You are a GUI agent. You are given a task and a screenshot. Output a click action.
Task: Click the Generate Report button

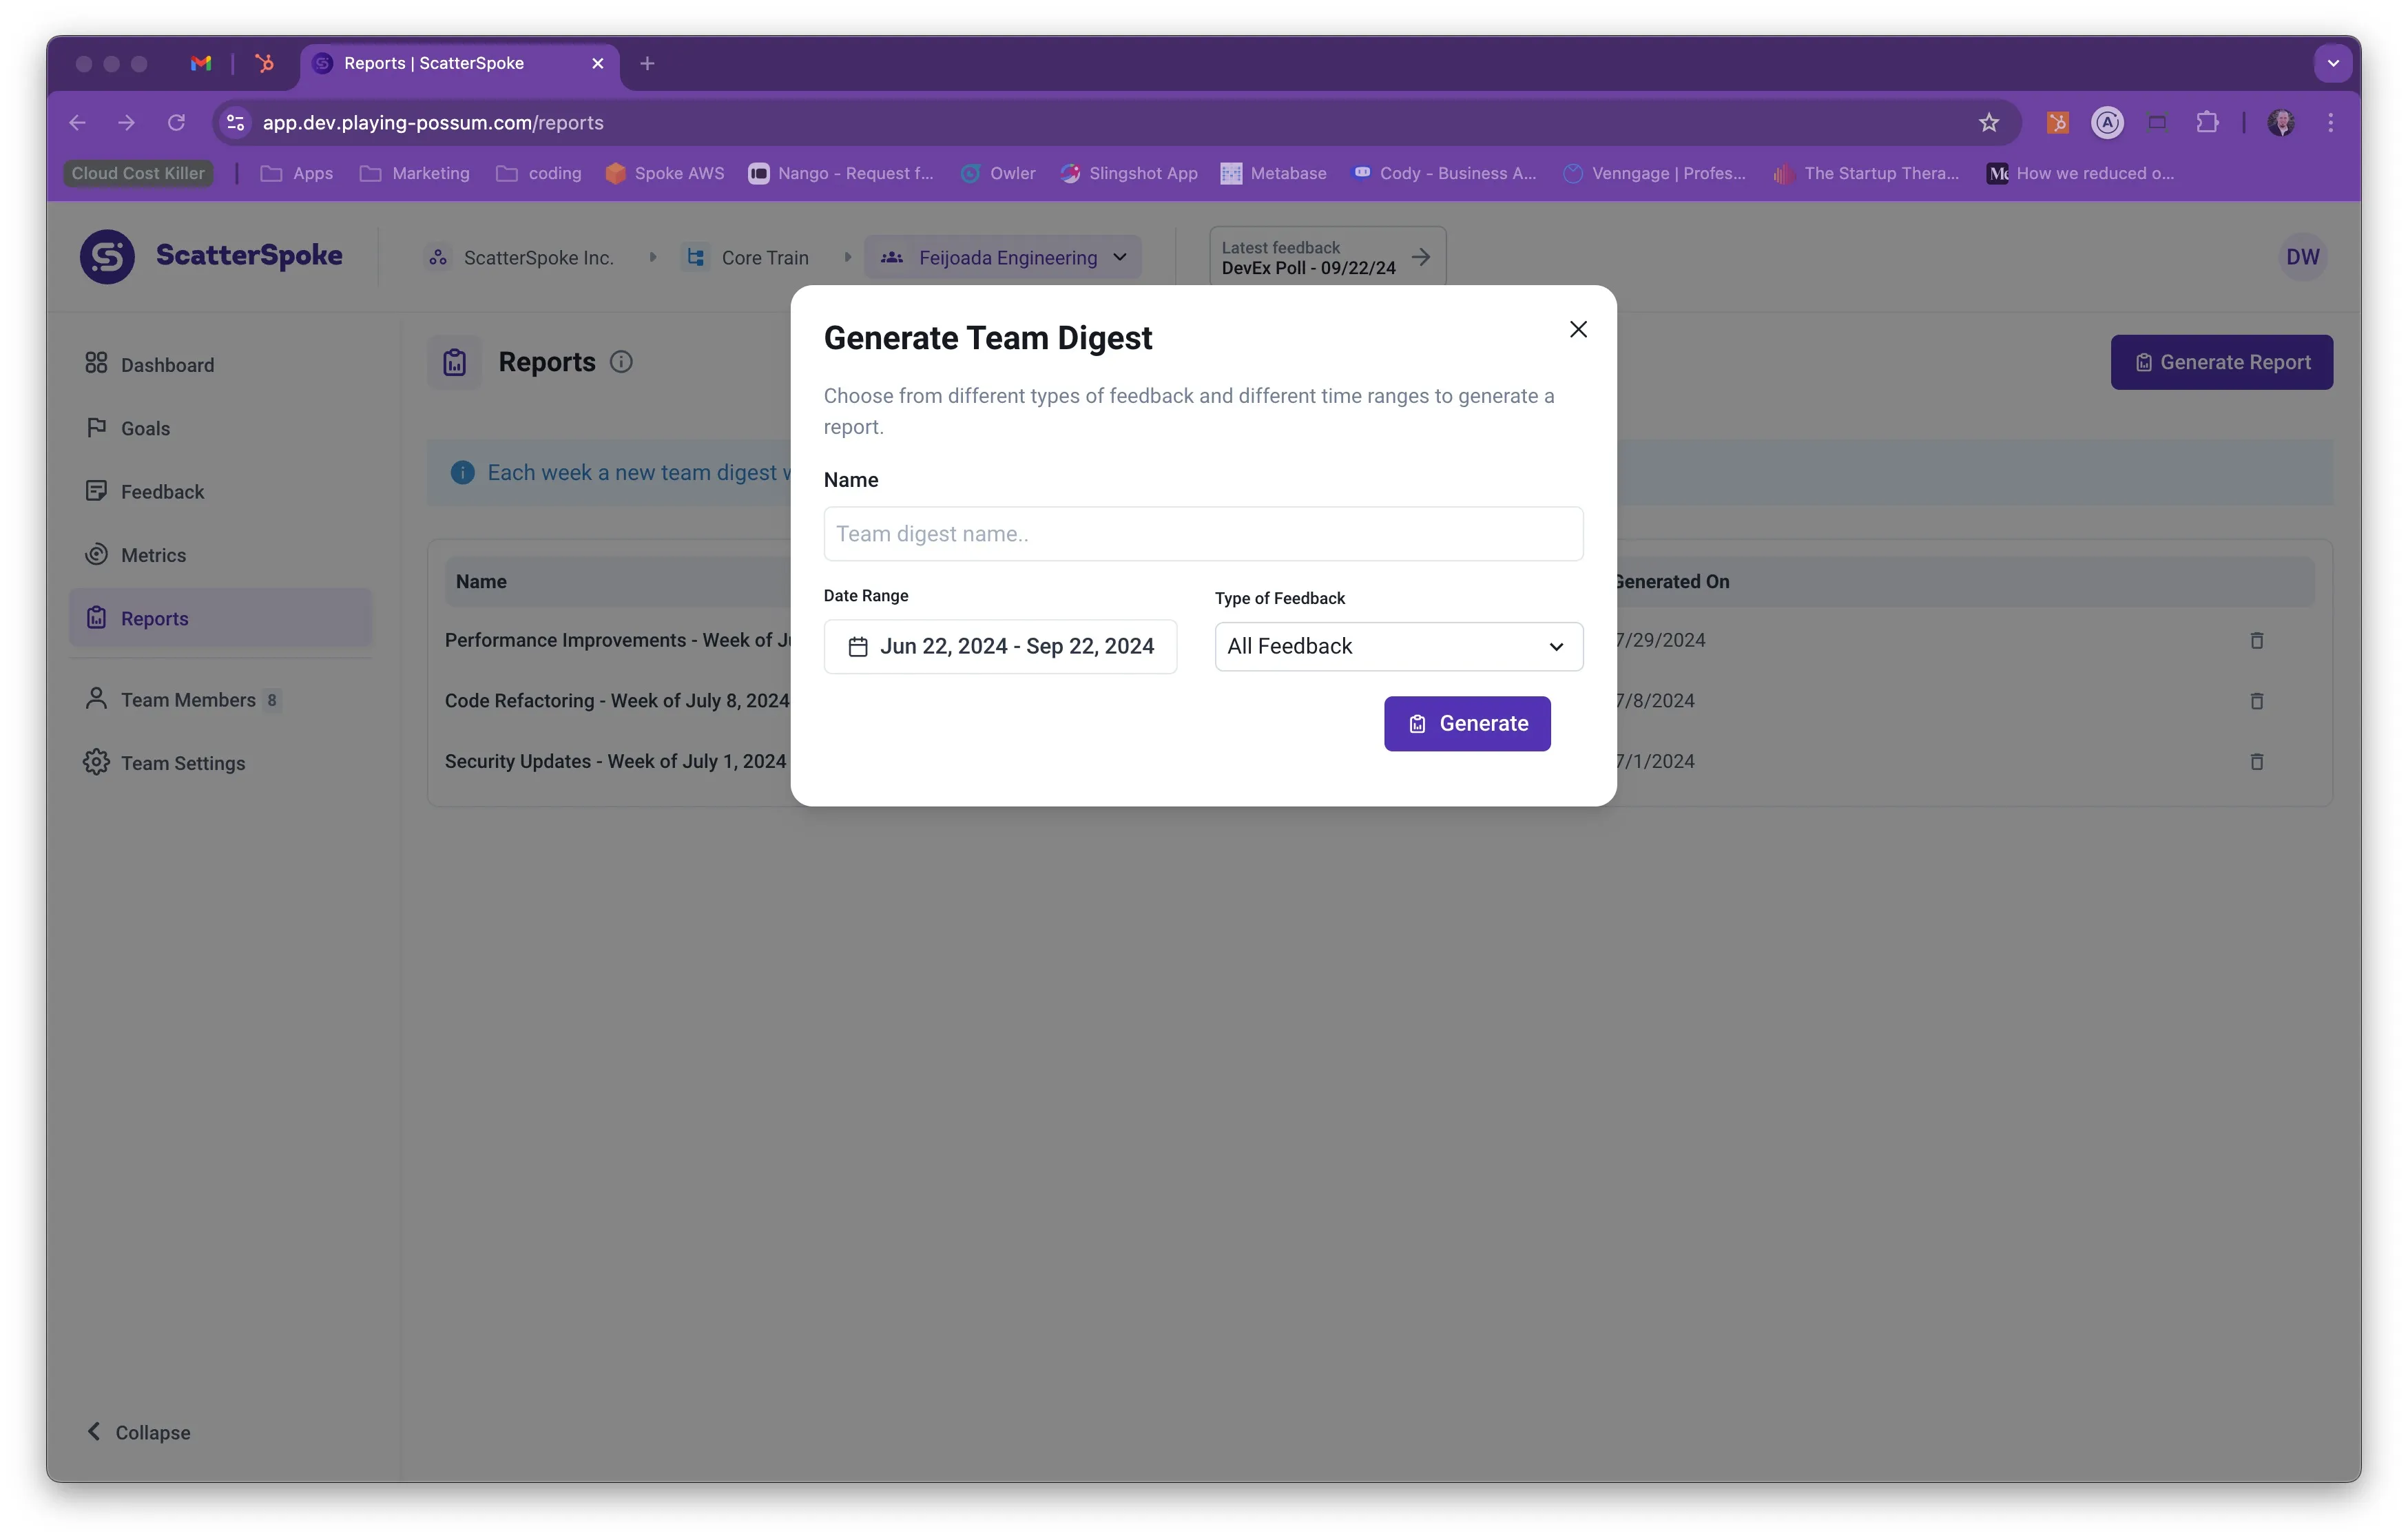click(x=2221, y=362)
